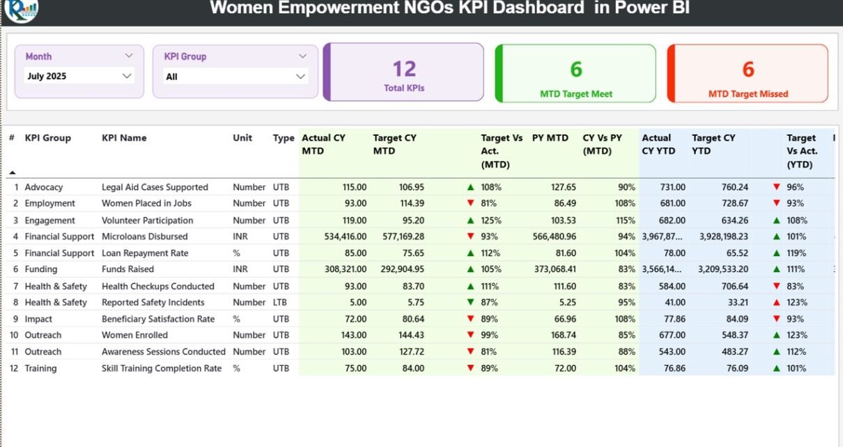Select the Funds Raised row cell
The image size is (843, 447).
127,269
